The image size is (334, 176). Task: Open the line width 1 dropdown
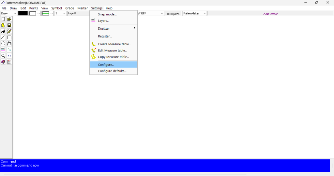tap(64, 13)
